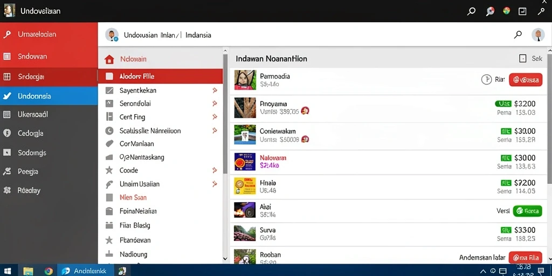The image size is (552, 276).
Task: Launch Chrome from the taskbar
Action: (49, 271)
